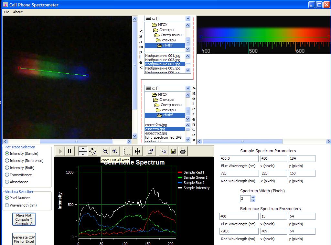The height and width of the screenshot is (245, 331).
Task: Select Intensity (Reference) plot trace
Action: pyautogui.click(x=7, y=161)
